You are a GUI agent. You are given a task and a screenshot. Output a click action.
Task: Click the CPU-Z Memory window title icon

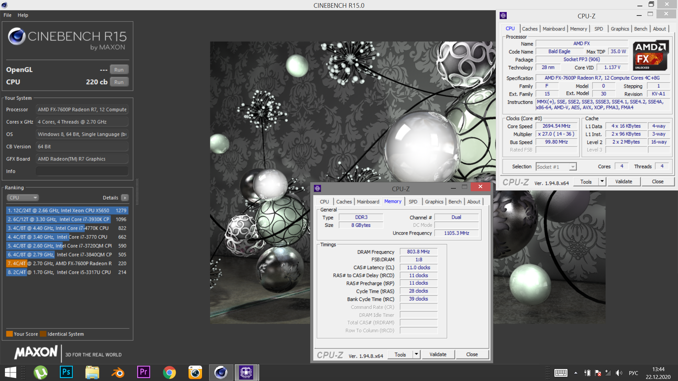[317, 188]
